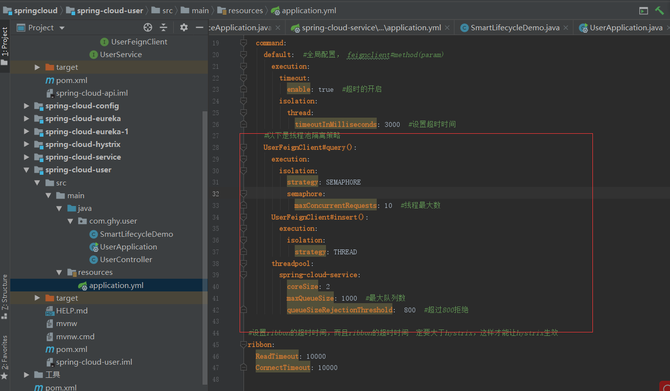
Task: Click the run dashboard icon beside the hammer
Action: [x=644, y=10]
